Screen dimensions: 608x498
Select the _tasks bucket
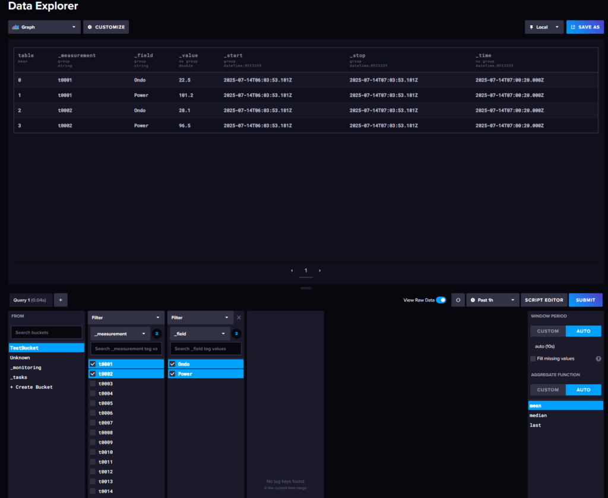tap(46, 377)
